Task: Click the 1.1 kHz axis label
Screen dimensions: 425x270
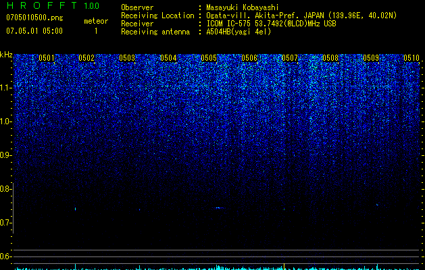Action: coord(6,88)
